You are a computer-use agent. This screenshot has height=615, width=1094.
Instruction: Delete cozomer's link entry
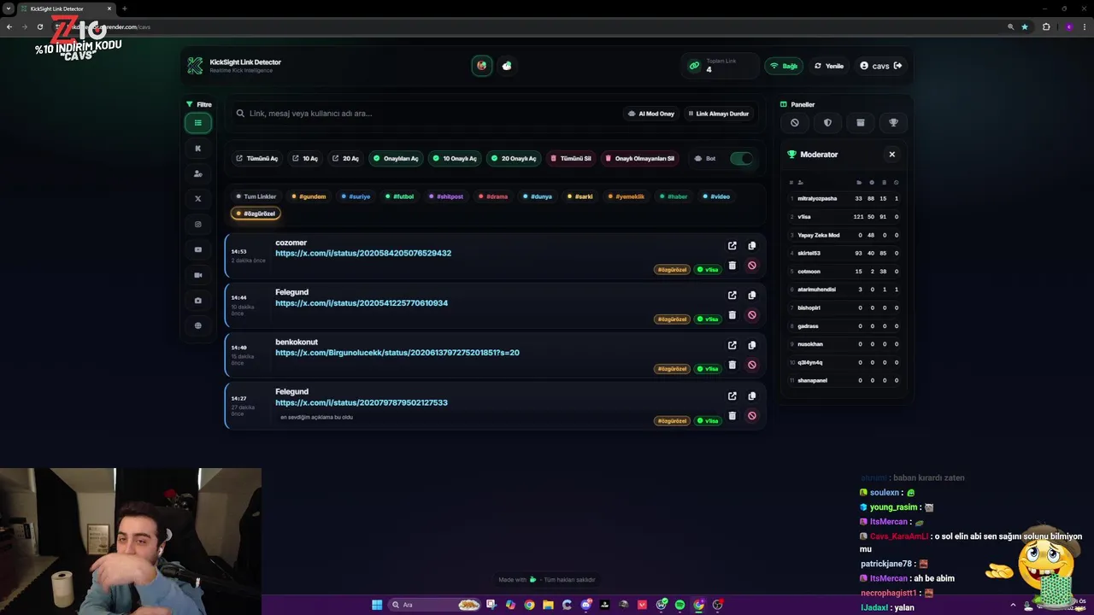tap(732, 266)
